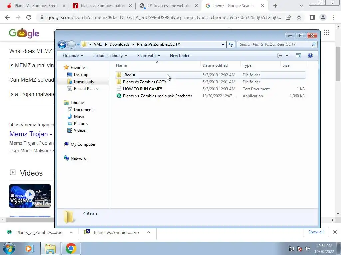
Task: Click Show all downloads
Action: tap(316, 232)
